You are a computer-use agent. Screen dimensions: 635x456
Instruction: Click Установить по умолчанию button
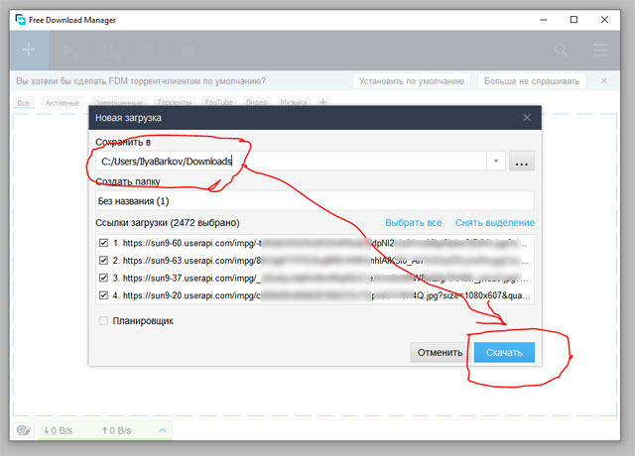pyautogui.click(x=412, y=81)
